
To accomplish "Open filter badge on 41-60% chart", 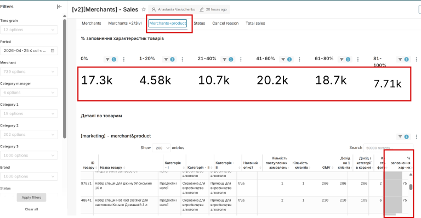I will click(x=286, y=59).
